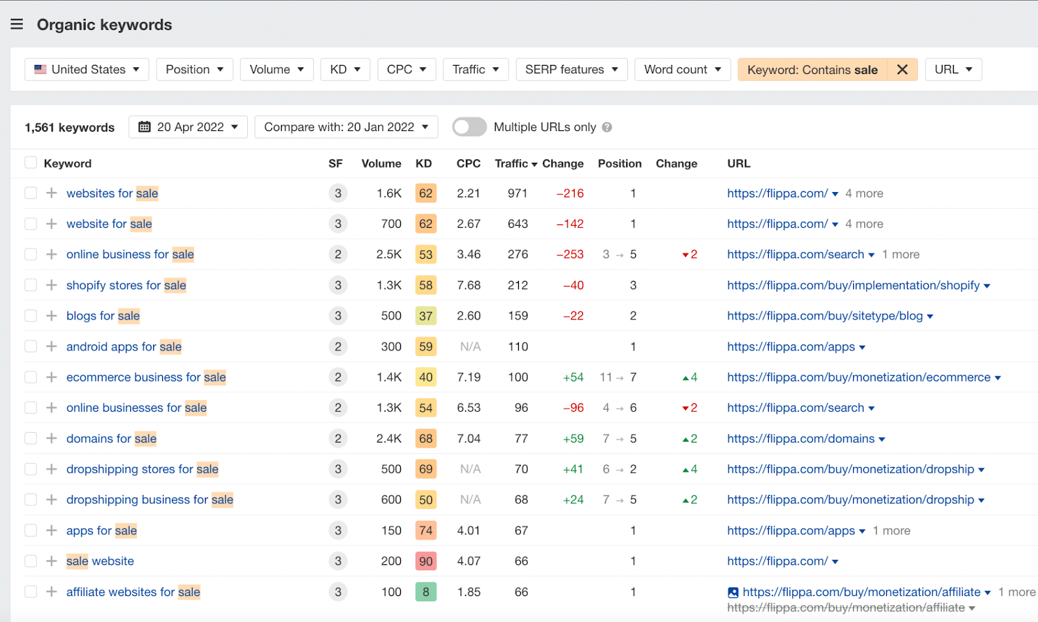This screenshot has height=622, width=1038.
Task: Click the calendar icon in the date selector
Action: (x=145, y=127)
